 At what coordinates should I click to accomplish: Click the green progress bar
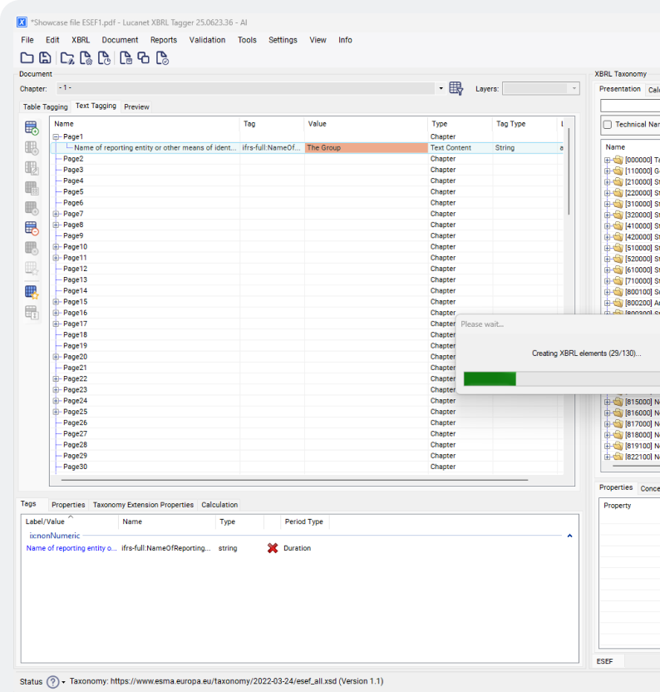pos(490,379)
